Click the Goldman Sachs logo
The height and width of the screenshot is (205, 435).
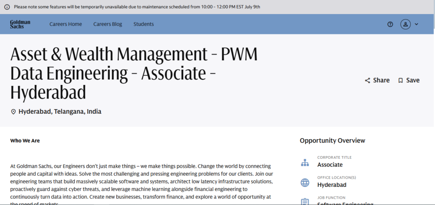pos(20,24)
